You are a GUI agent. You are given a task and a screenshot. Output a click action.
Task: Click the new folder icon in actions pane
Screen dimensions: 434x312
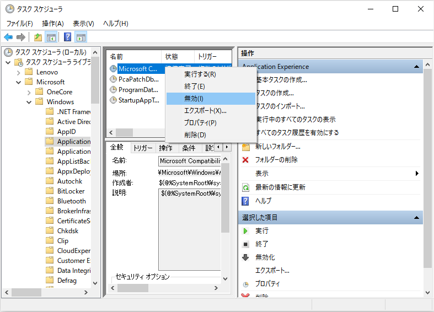pos(246,147)
